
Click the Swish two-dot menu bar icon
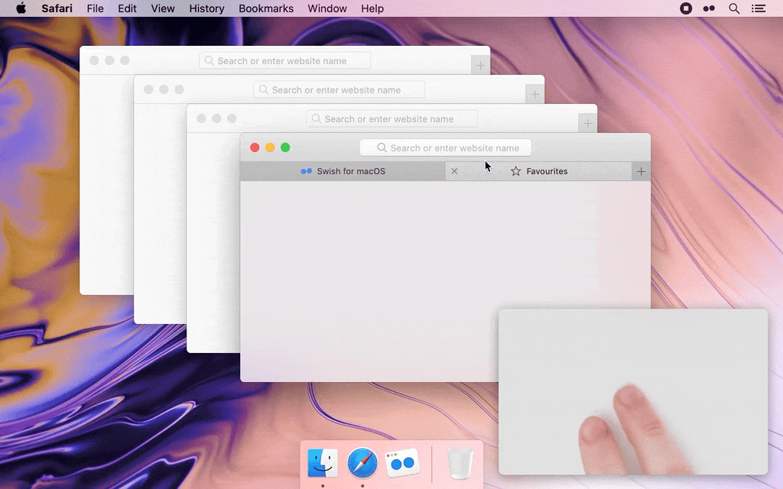pos(709,8)
